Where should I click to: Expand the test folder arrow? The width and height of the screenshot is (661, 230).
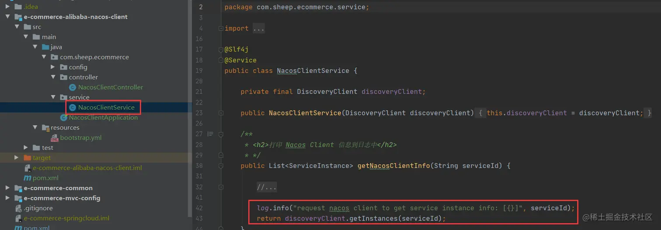click(26, 147)
